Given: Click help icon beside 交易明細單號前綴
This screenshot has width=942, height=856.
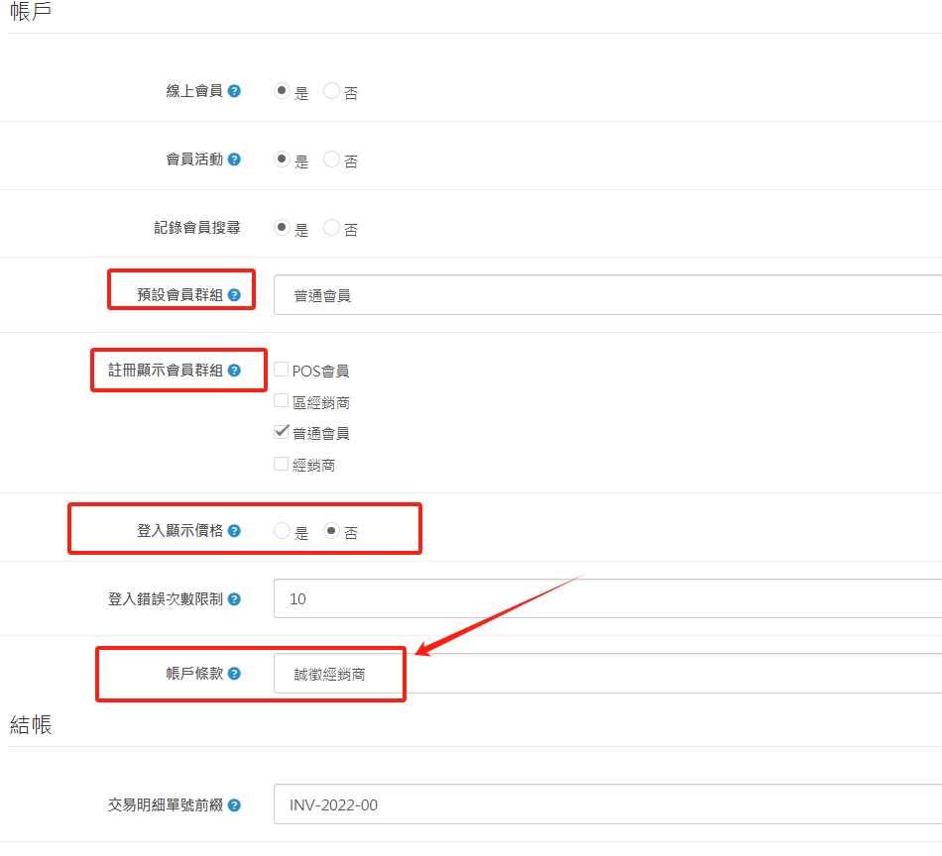Looking at the screenshot, I should 234,805.
